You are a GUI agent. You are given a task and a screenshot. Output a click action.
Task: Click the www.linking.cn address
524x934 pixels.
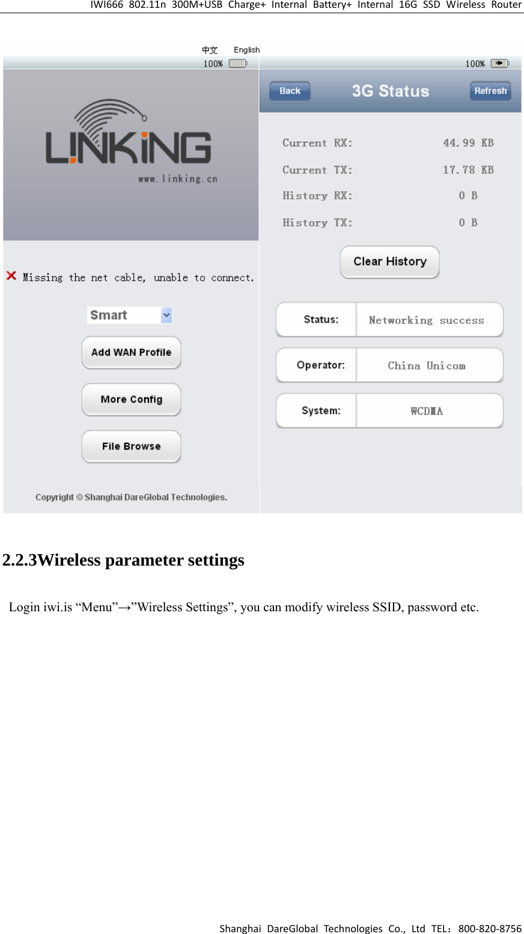(x=178, y=179)
